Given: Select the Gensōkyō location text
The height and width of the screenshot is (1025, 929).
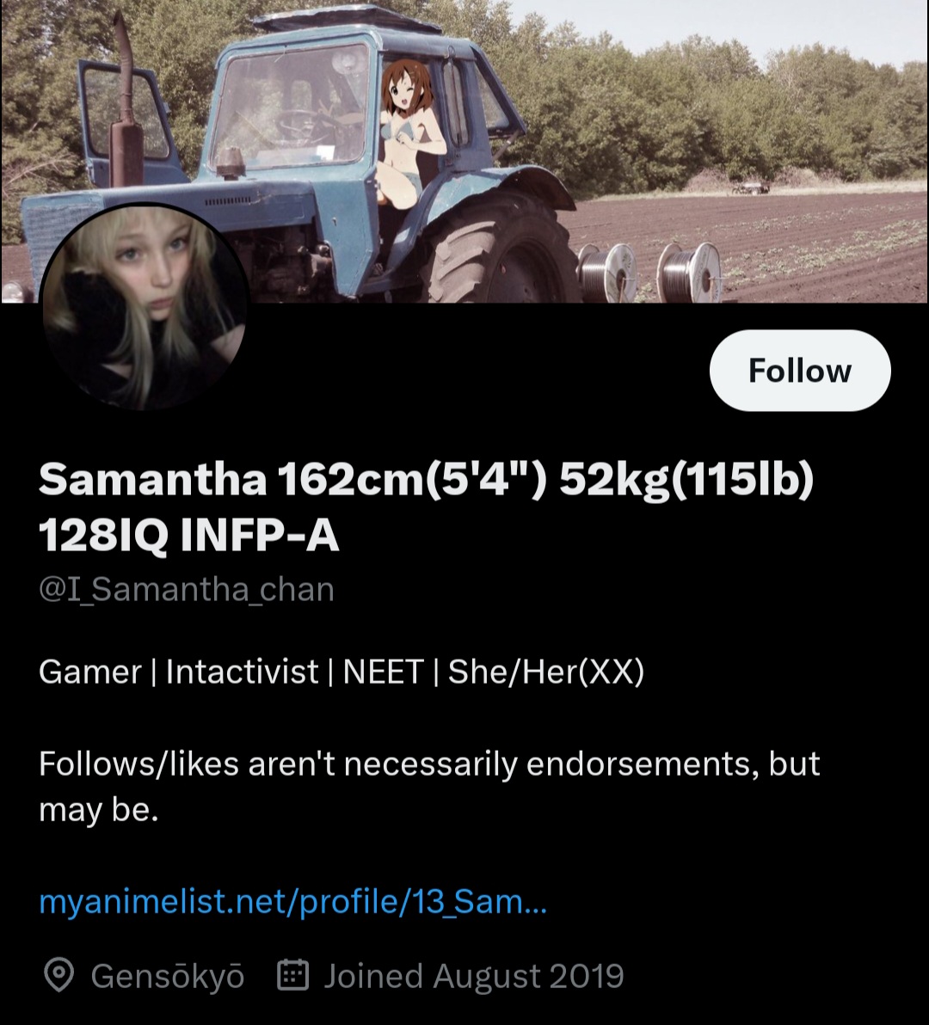Looking at the screenshot, I should pos(168,976).
